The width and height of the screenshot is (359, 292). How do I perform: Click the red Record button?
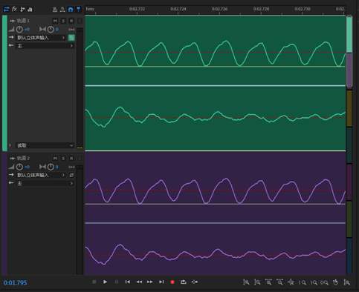coord(172,282)
